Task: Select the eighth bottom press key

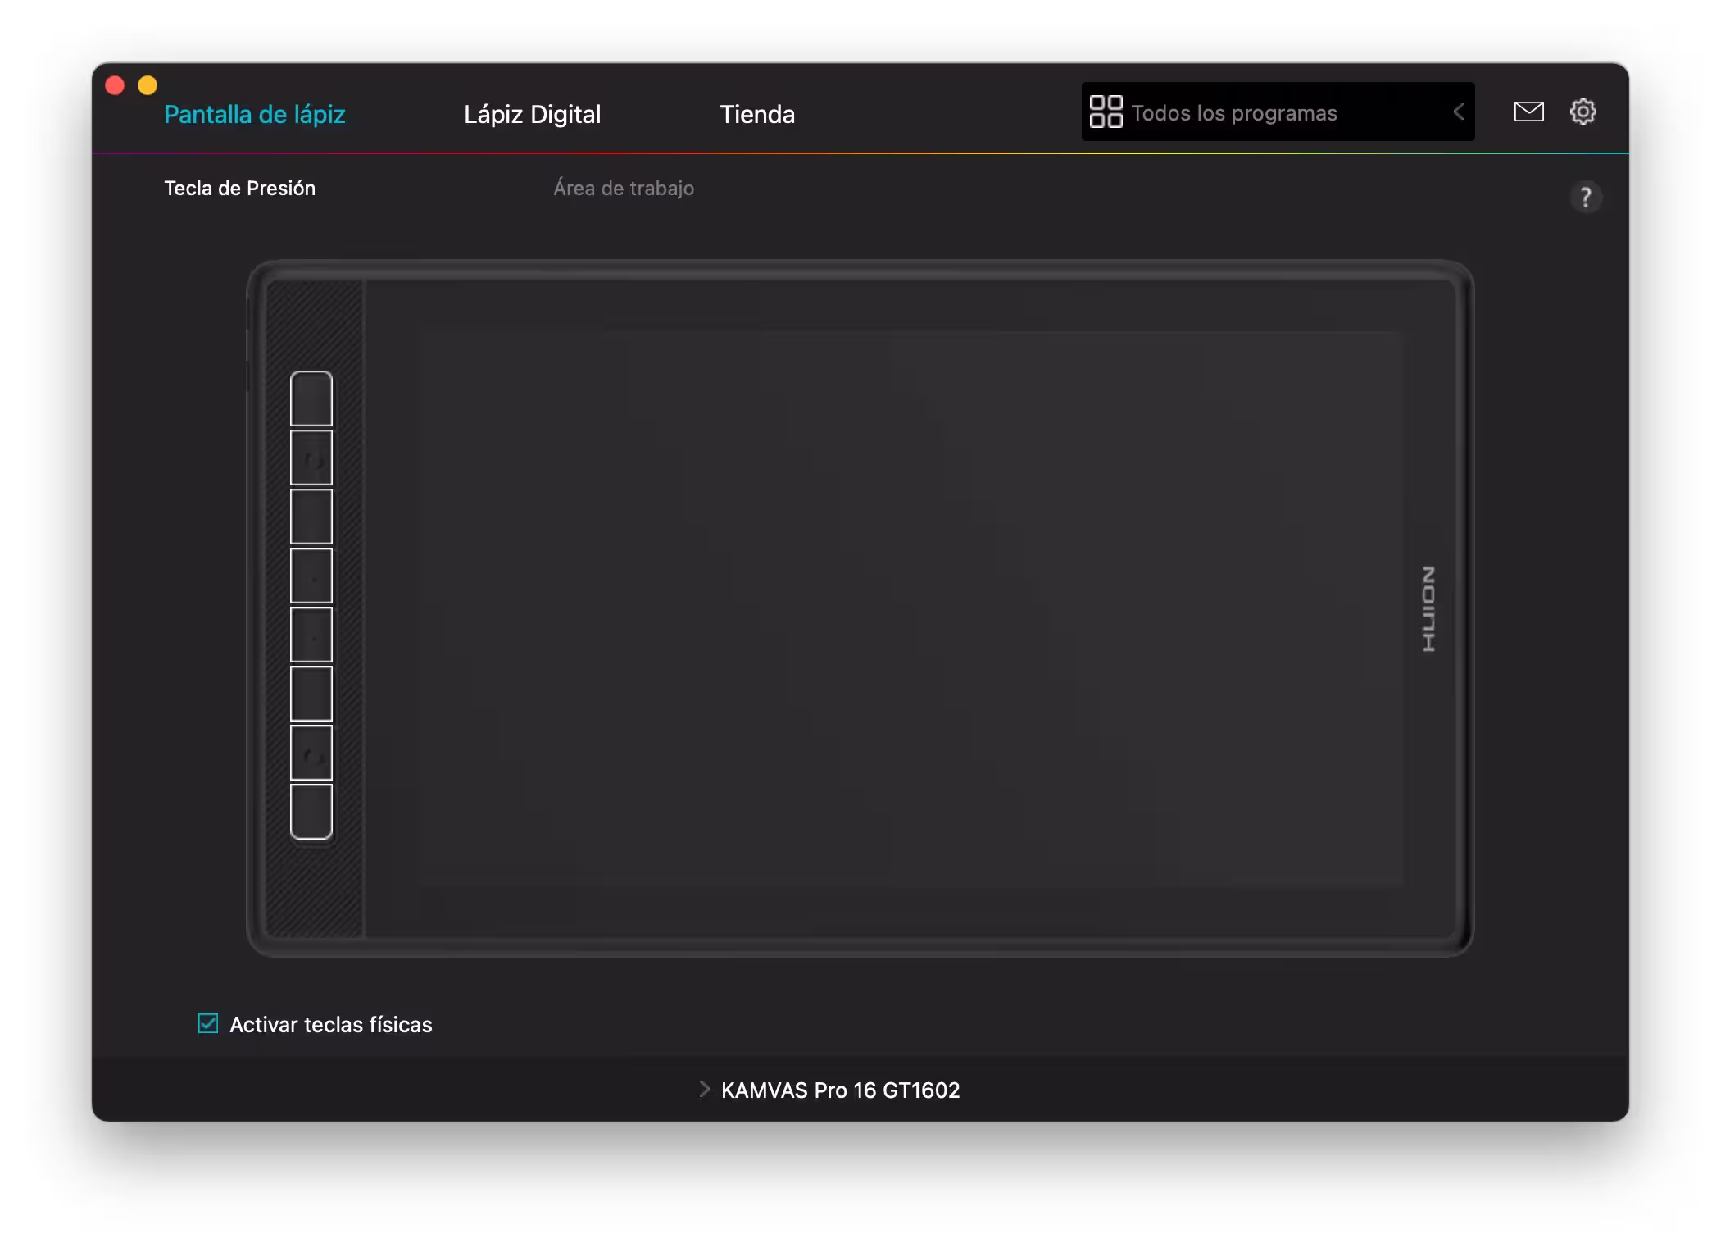Action: pyautogui.click(x=311, y=811)
